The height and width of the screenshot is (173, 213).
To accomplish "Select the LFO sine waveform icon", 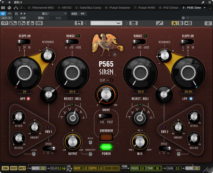I will (69, 170).
